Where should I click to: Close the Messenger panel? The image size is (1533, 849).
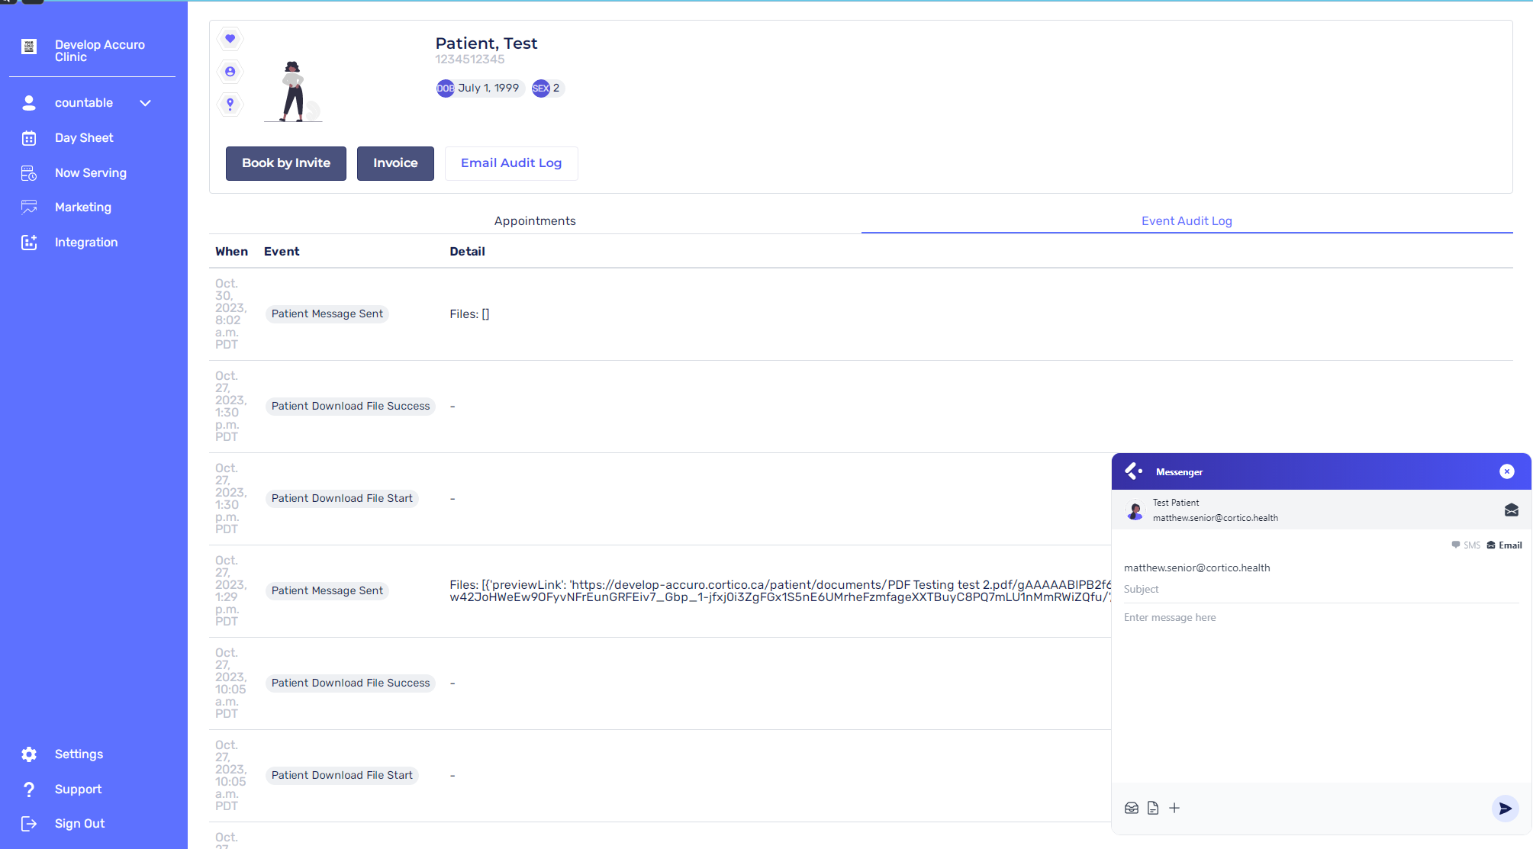coord(1506,472)
